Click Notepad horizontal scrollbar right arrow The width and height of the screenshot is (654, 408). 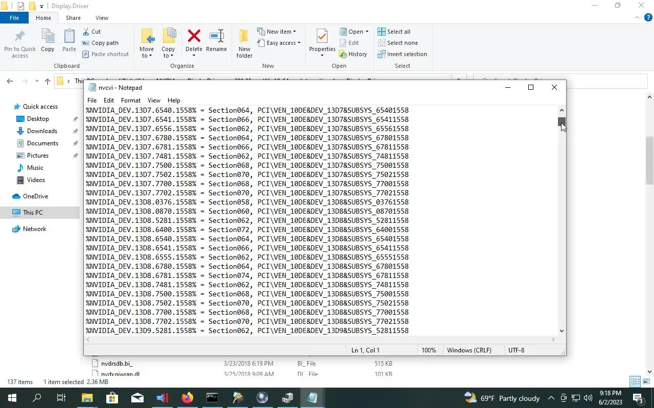553,339
